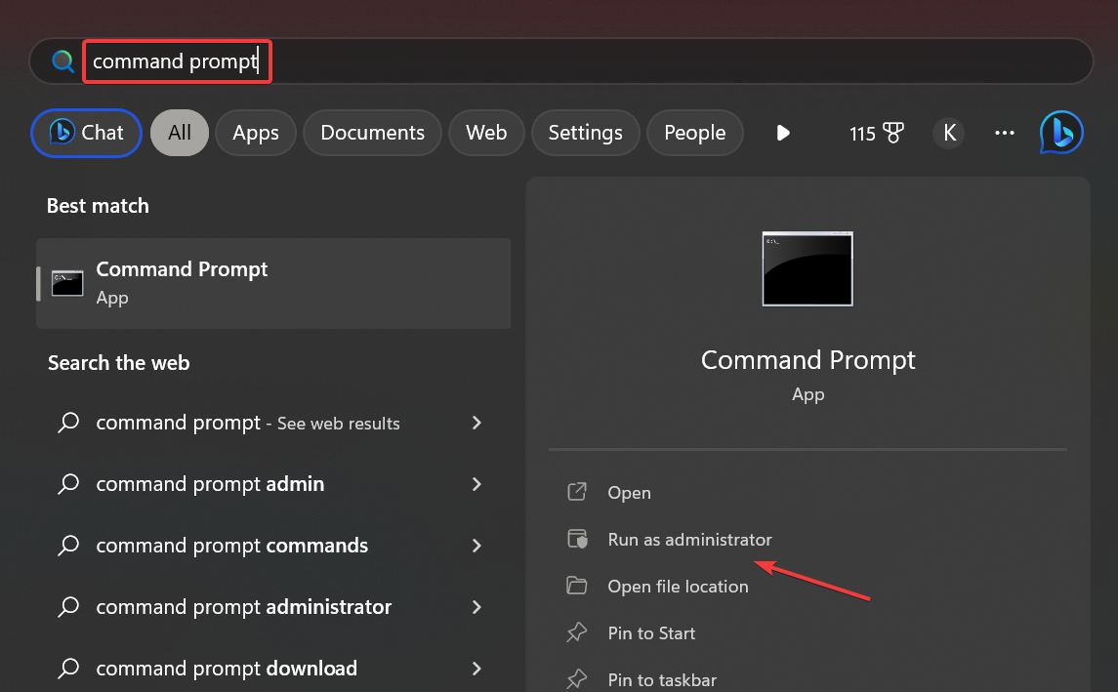
Task: Show more filters with the arrow
Action: [x=783, y=133]
